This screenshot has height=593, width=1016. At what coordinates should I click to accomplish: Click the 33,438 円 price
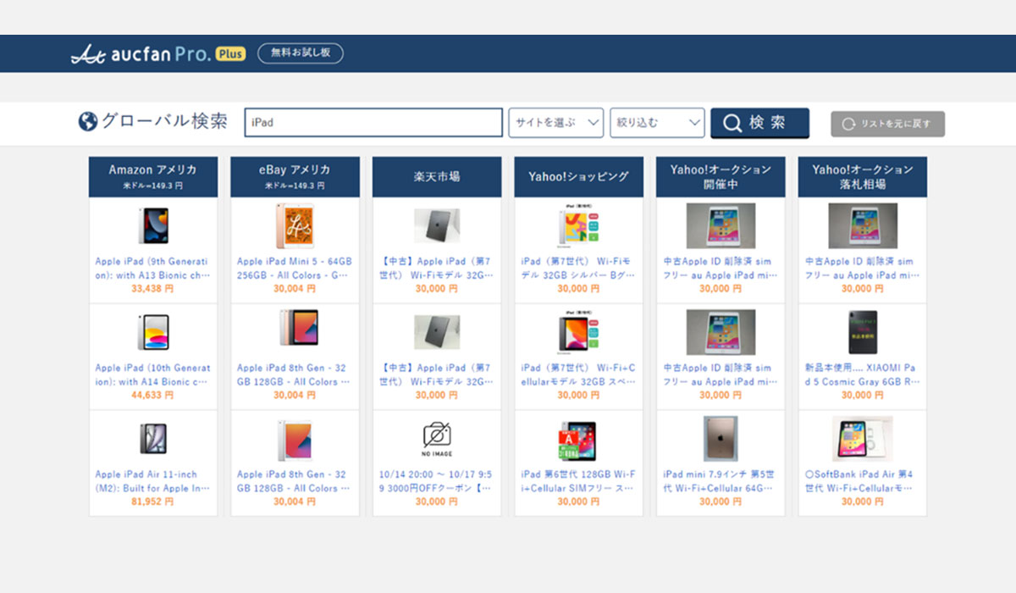[x=152, y=289]
